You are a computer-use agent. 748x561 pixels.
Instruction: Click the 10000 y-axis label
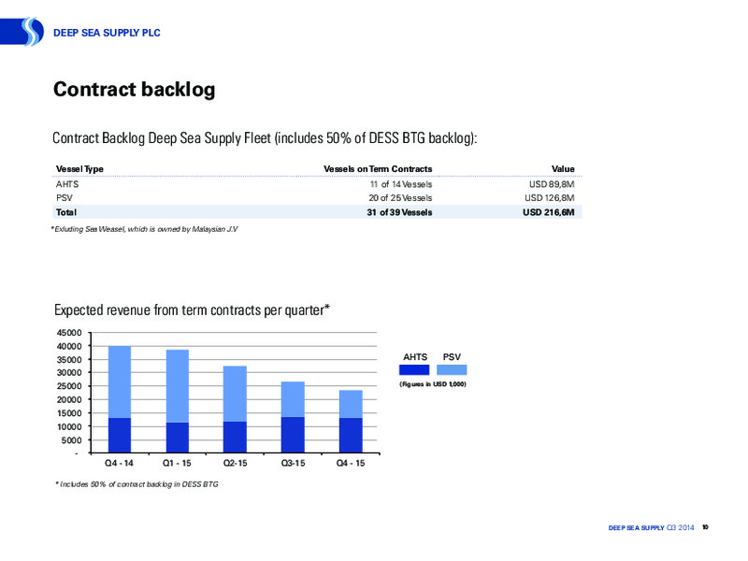pyautogui.click(x=69, y=427)
